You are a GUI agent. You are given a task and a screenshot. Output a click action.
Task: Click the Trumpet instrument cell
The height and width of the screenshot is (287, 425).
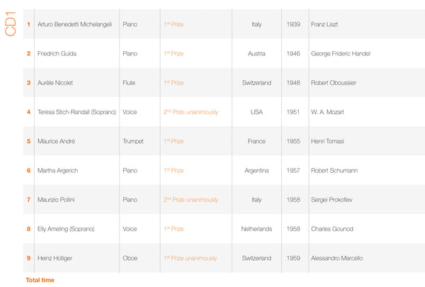[132, 141]
